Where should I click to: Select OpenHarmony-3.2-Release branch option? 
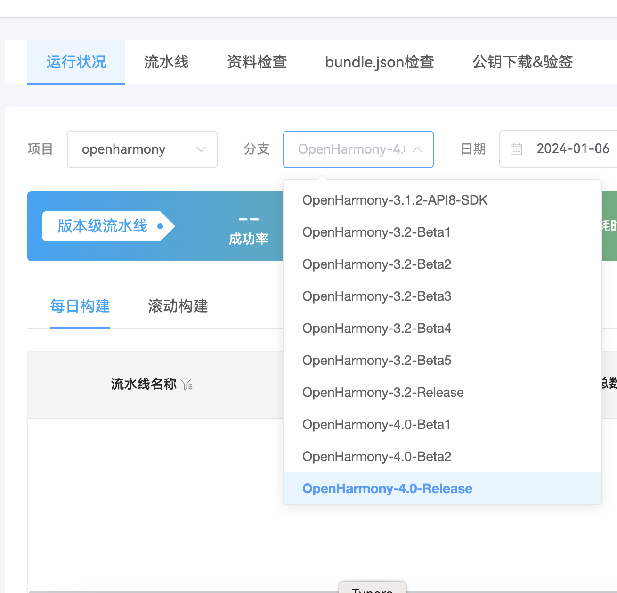[x=442, y=393]
